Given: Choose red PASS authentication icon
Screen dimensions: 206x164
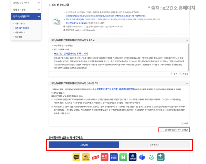Looking at the screenshot, I should (105, 157).
